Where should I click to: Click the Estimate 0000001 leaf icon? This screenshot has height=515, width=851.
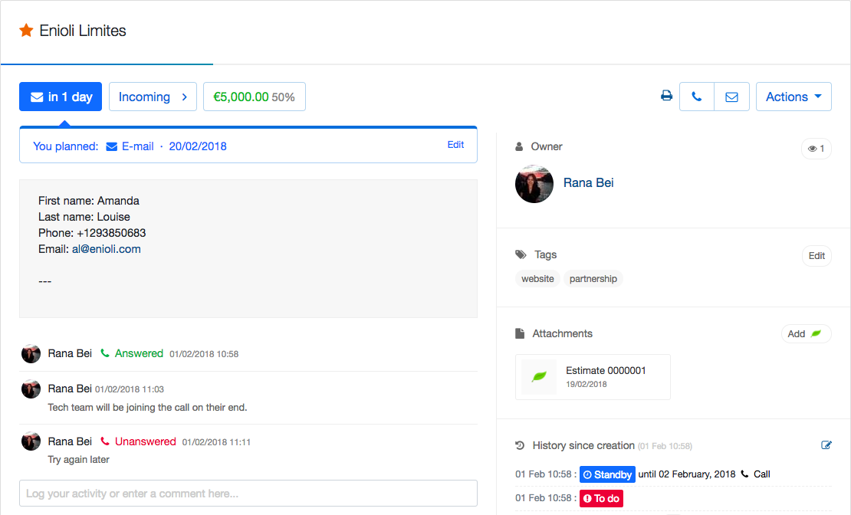point(539,376)
